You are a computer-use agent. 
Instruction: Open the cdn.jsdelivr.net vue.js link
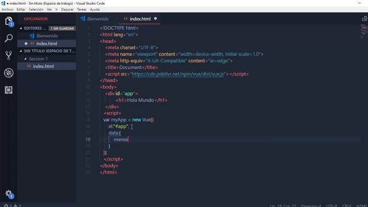pos(178,74)
